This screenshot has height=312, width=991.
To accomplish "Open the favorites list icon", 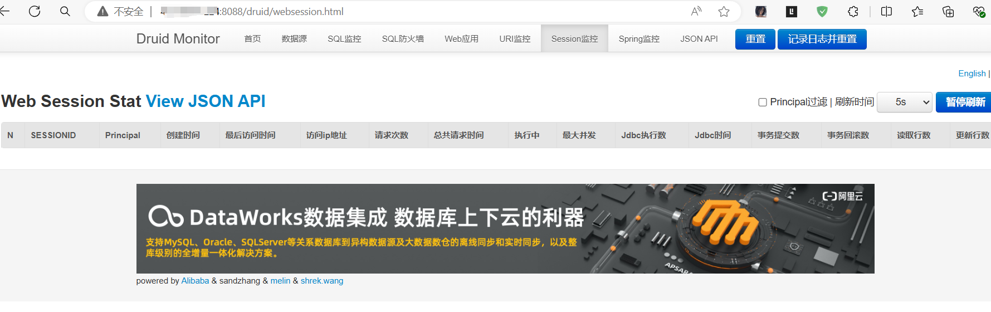I will (917, 11).
